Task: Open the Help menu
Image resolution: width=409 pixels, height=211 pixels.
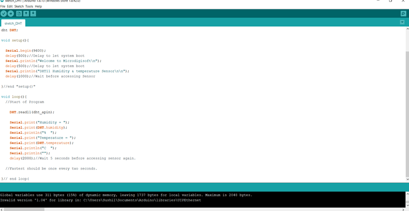Action: (38, 6)
